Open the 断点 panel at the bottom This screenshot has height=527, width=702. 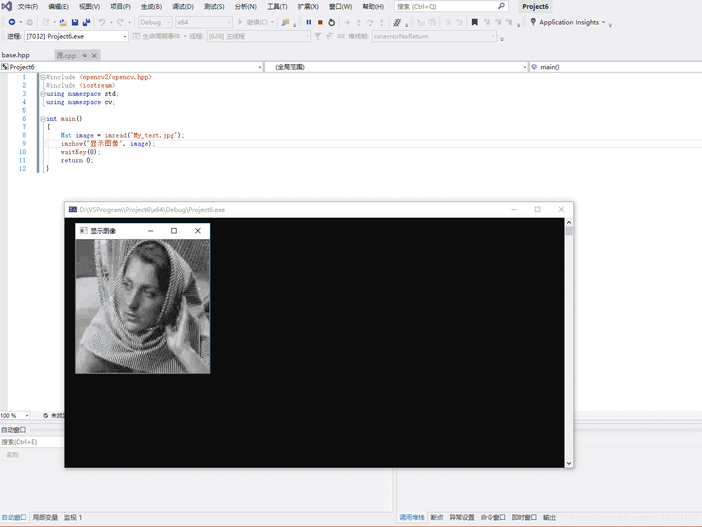click(x=436, y=517)
